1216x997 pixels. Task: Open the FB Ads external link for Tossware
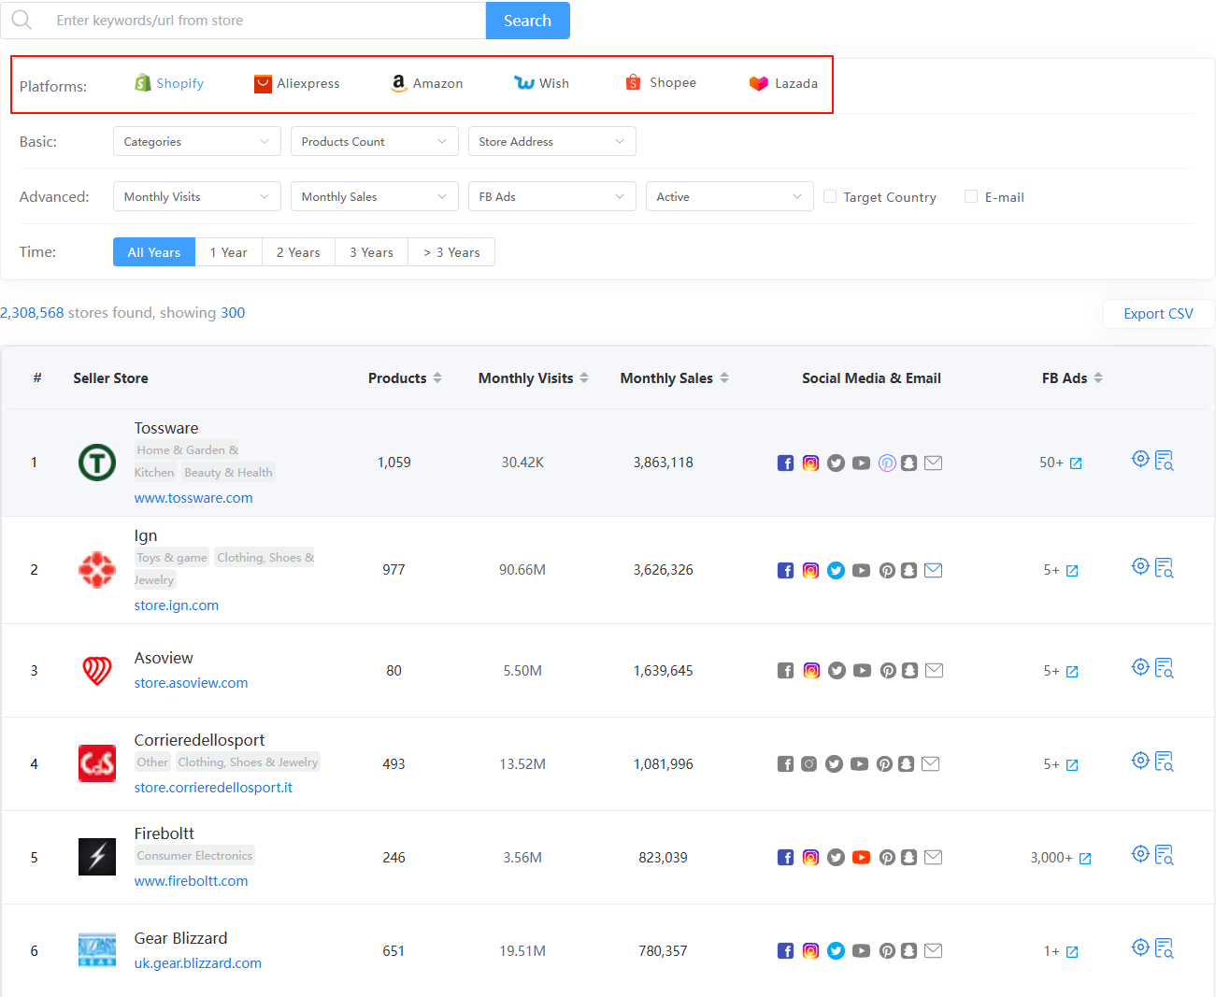(1076, 463)
